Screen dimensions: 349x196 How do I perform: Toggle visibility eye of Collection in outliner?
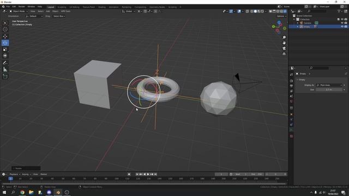point(342,20)
